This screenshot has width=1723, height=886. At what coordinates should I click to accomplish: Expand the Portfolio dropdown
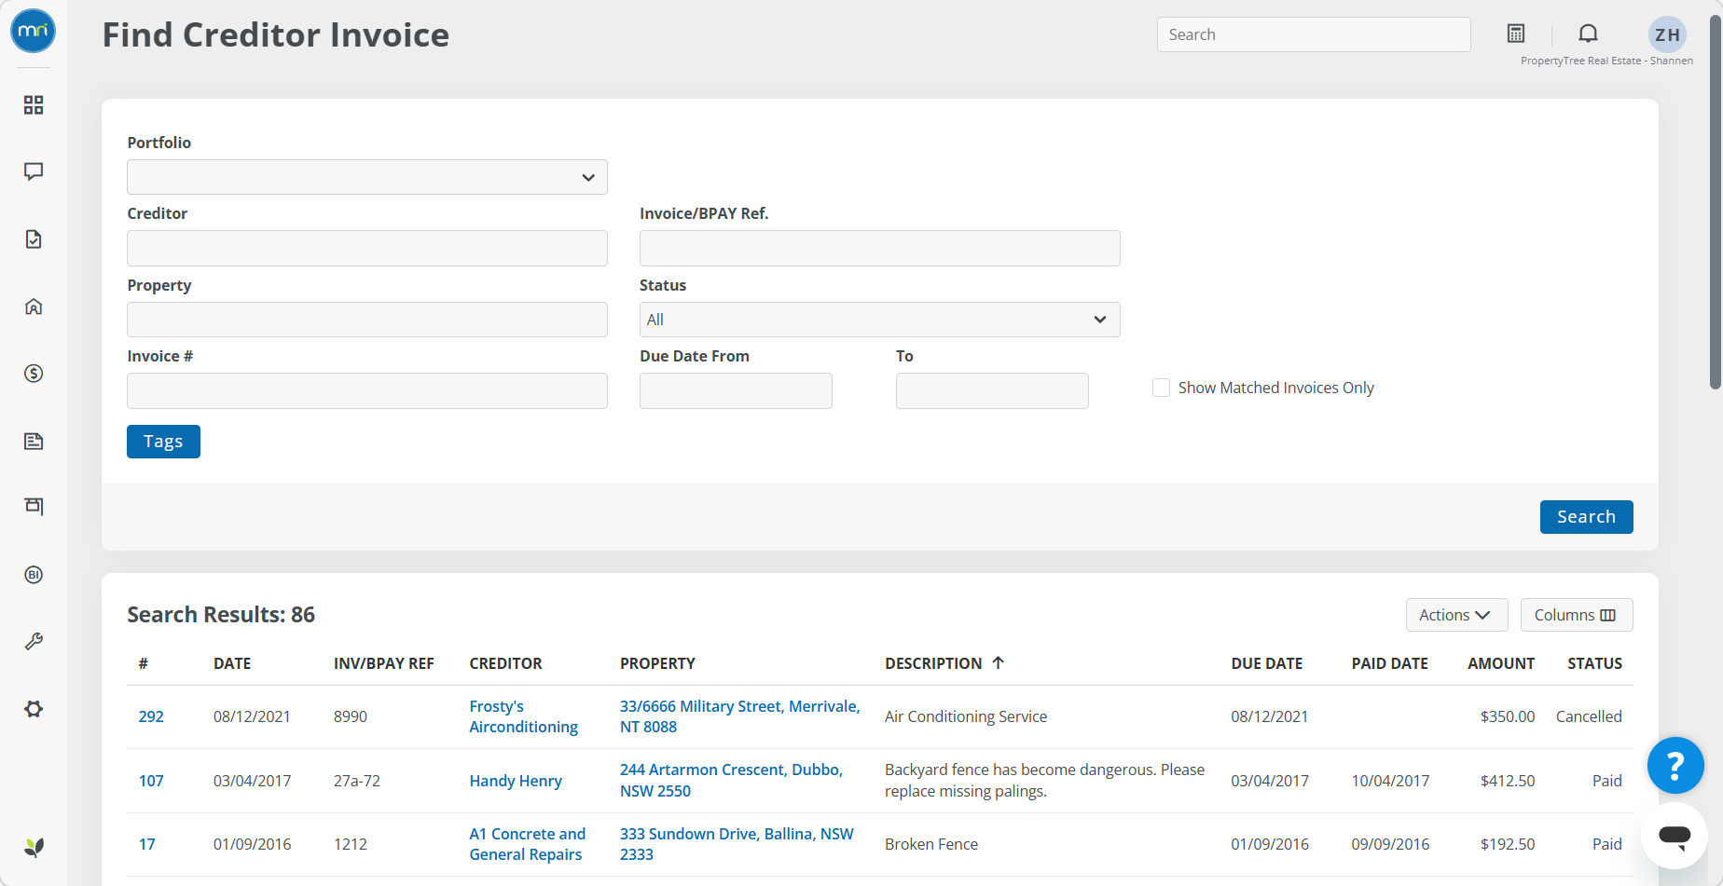tap(367, 177)
